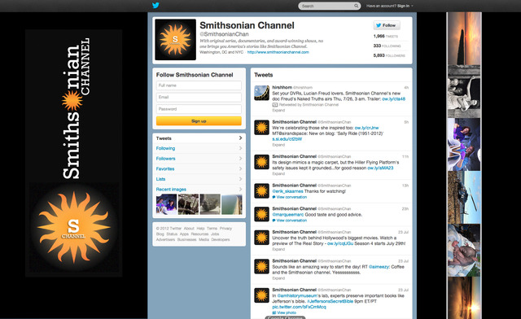This screenshot has height=319, width=521.
Task: Click conversation bubble icon under erik_skaarnes reply
Action: pos(274,197)
